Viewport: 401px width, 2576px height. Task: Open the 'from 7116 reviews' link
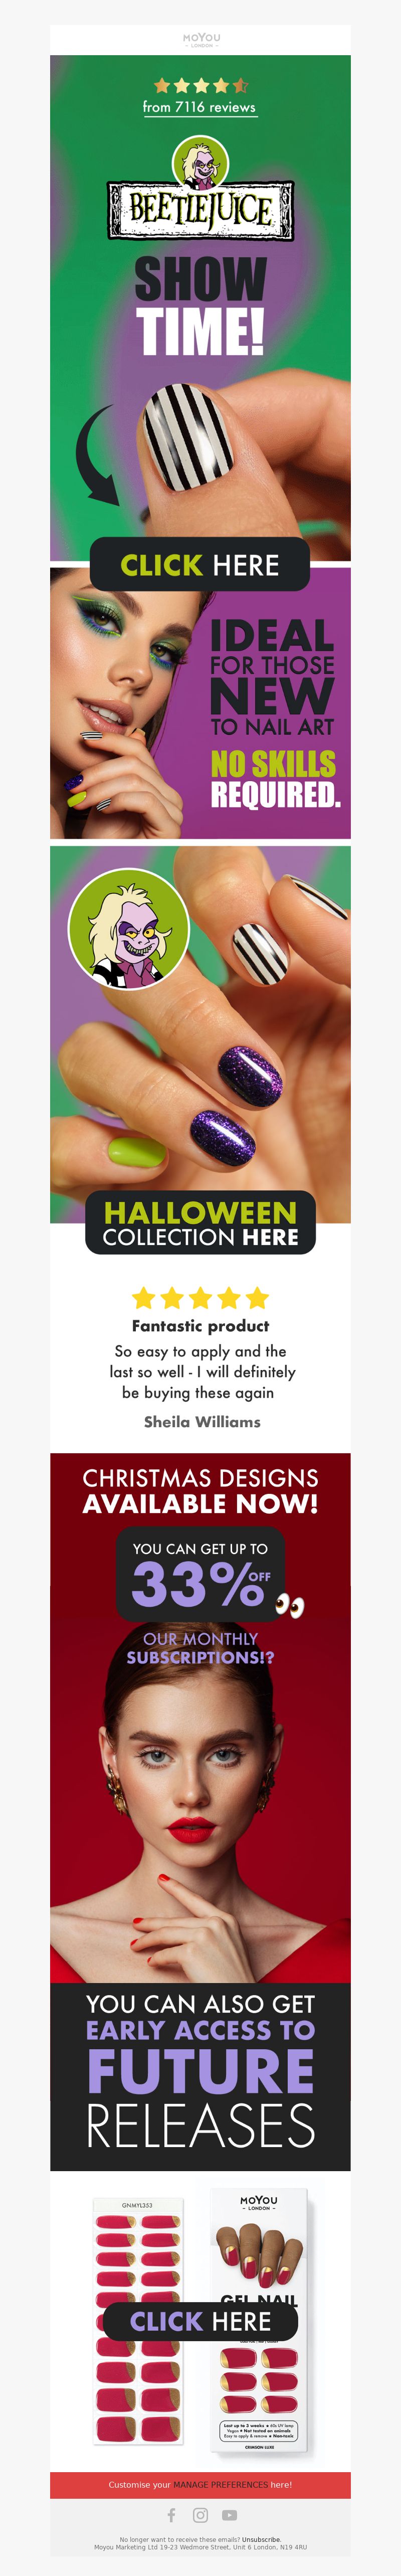(x=199, y=107)
